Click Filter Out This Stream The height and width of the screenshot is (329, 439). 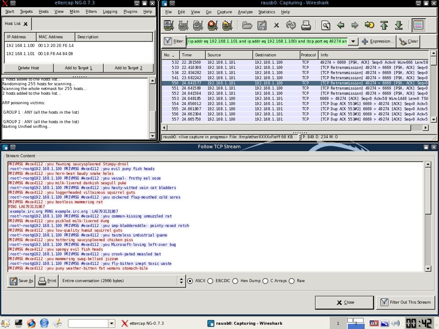point(406,302)
